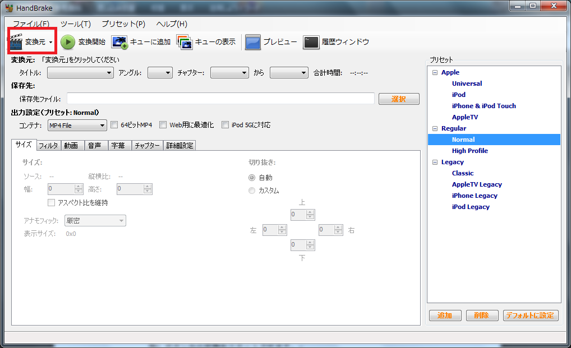Click the 上 top crop stepper

[x=303, y=215]
